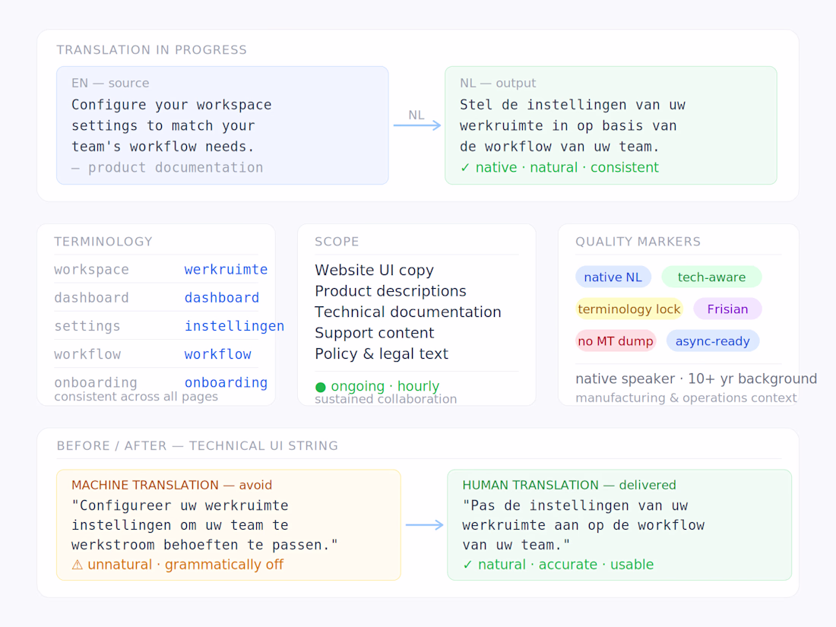Click 'sustained collaboration' caption
This screenshot has height=627, width=836.
point(385,399)
